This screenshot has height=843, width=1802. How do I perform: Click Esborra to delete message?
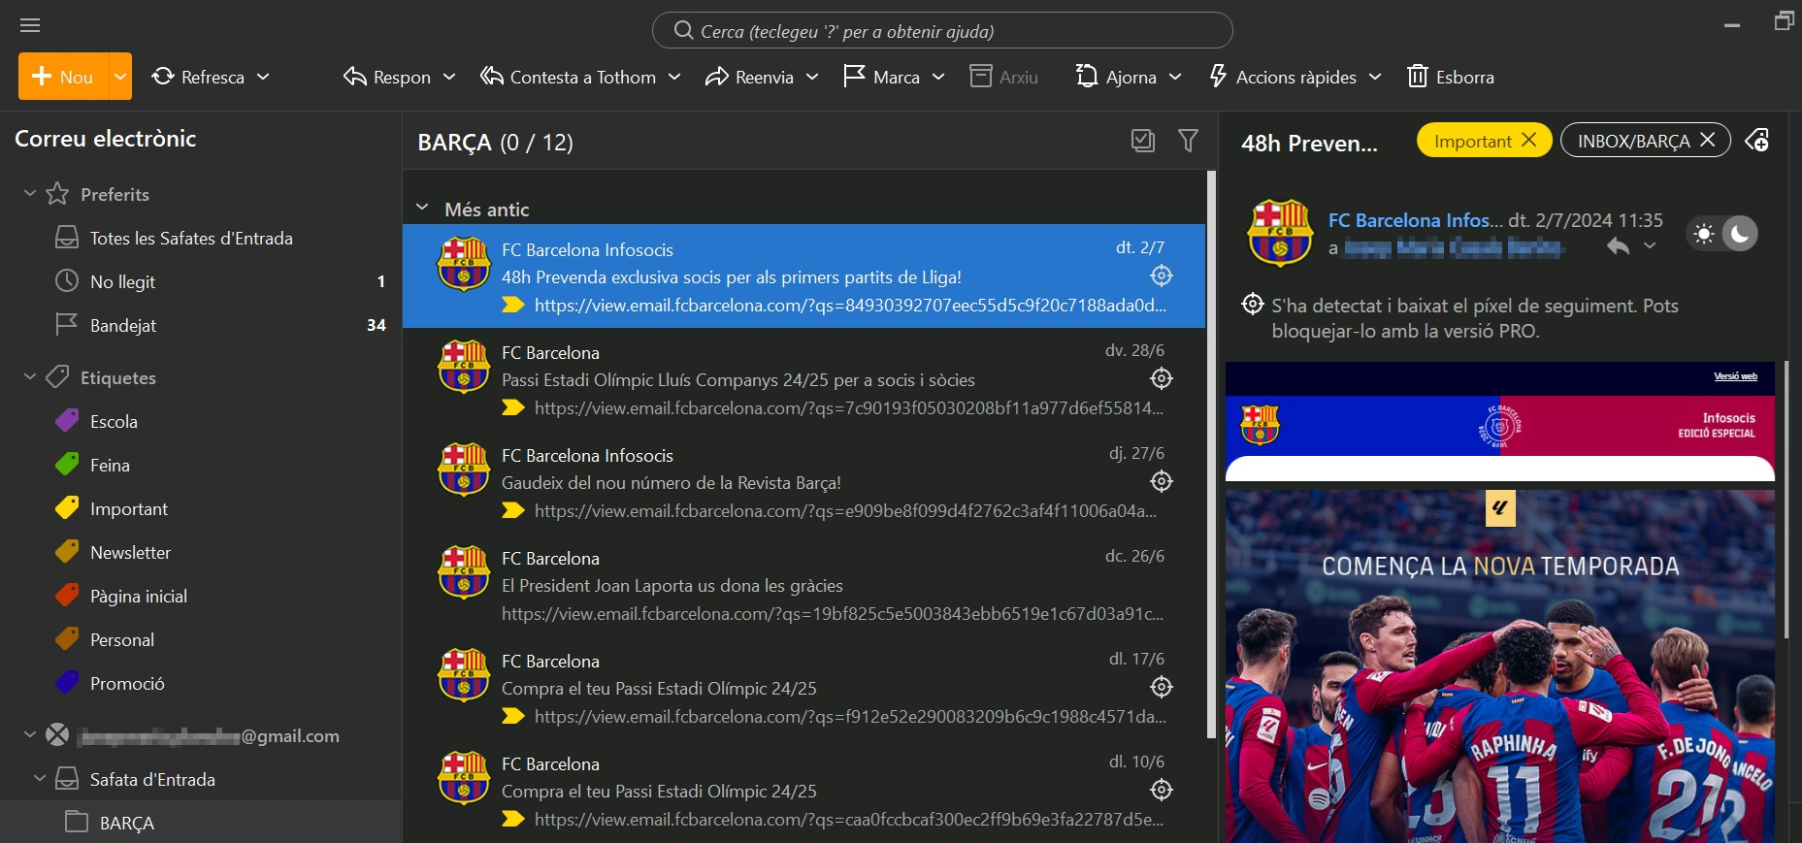coord(1451,77)
